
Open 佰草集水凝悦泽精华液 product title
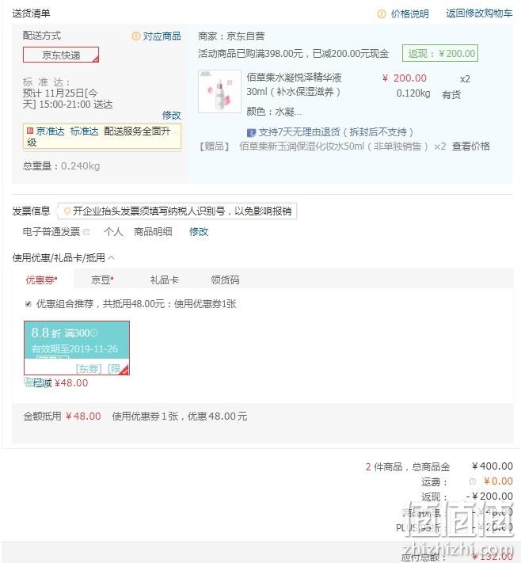pyautogui.click(x=294, y=85)
